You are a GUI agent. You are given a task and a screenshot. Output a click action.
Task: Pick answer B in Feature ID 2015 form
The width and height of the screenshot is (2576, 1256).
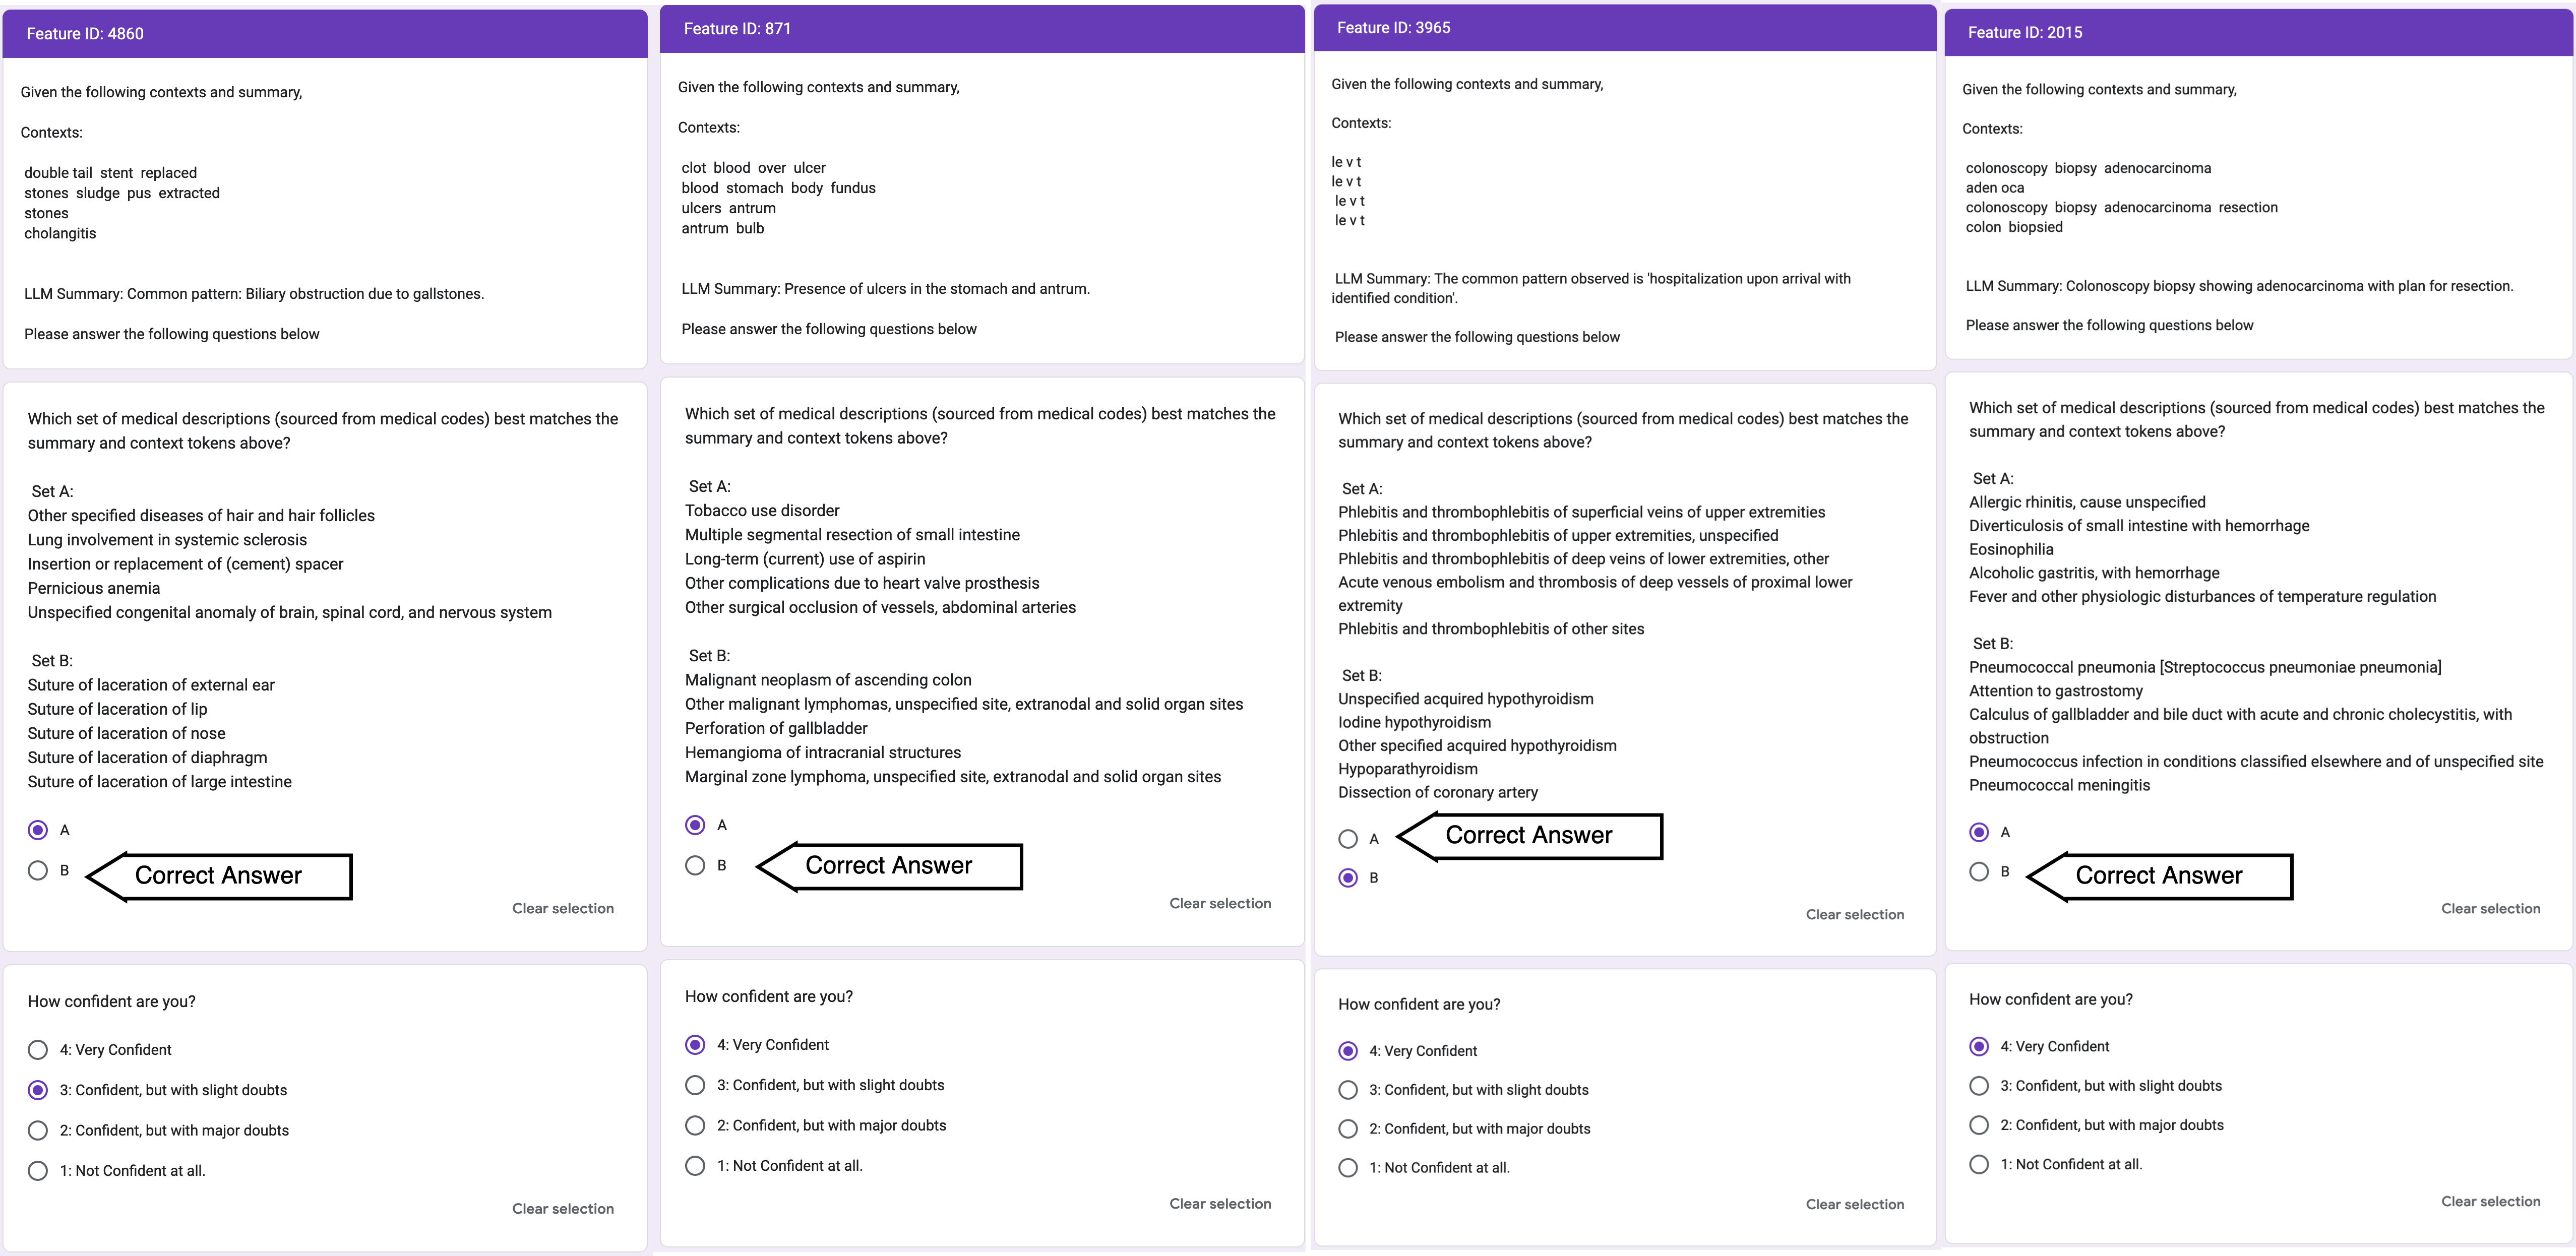tap(1978, 872)
